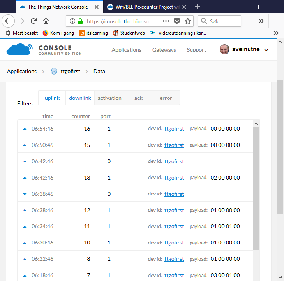Click the Things Network cloud logo
The width and height of the screenshot is (284, 281).
click(x=19, y=49)
